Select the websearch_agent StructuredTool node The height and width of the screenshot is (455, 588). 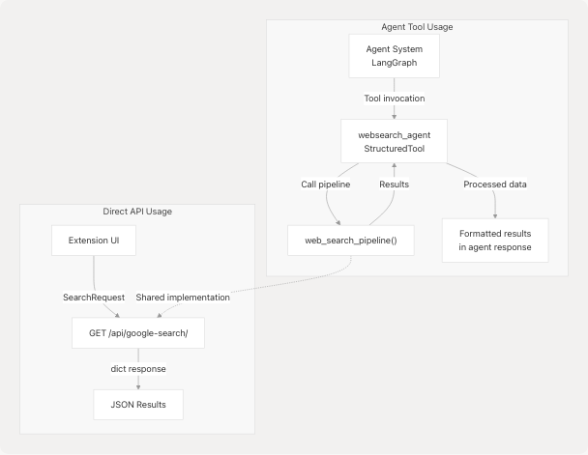pyautogui.click(x=394, y=140)
